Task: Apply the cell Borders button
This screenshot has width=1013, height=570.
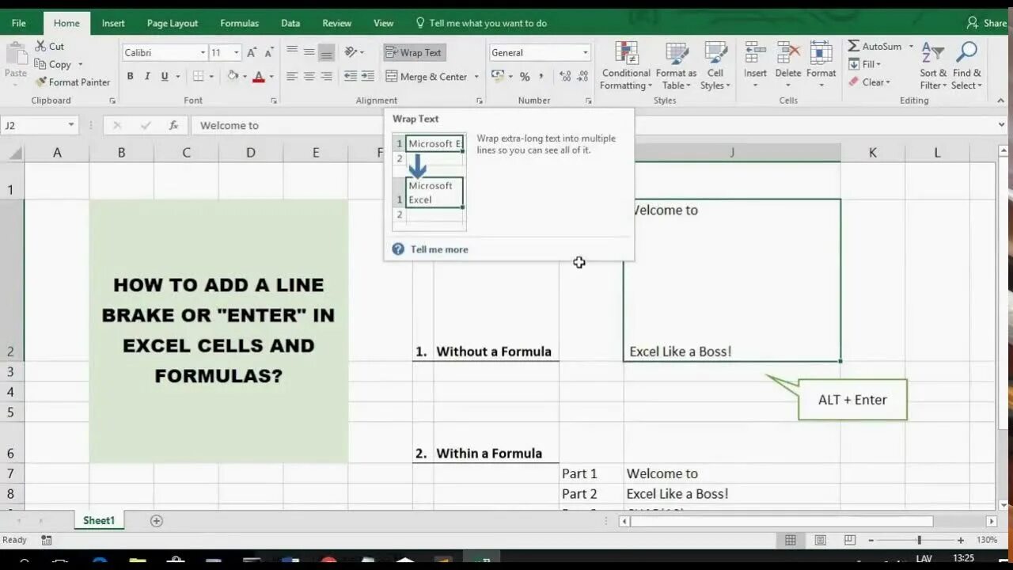Action: click(199, 76)
